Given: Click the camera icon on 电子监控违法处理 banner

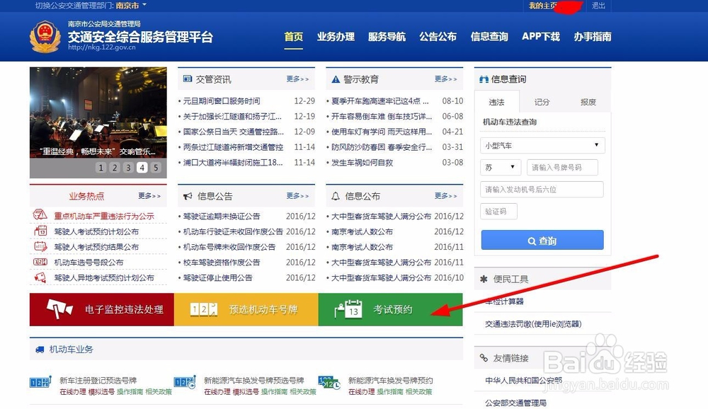Looking at the screenshot, I should click(x=60, y=309).
